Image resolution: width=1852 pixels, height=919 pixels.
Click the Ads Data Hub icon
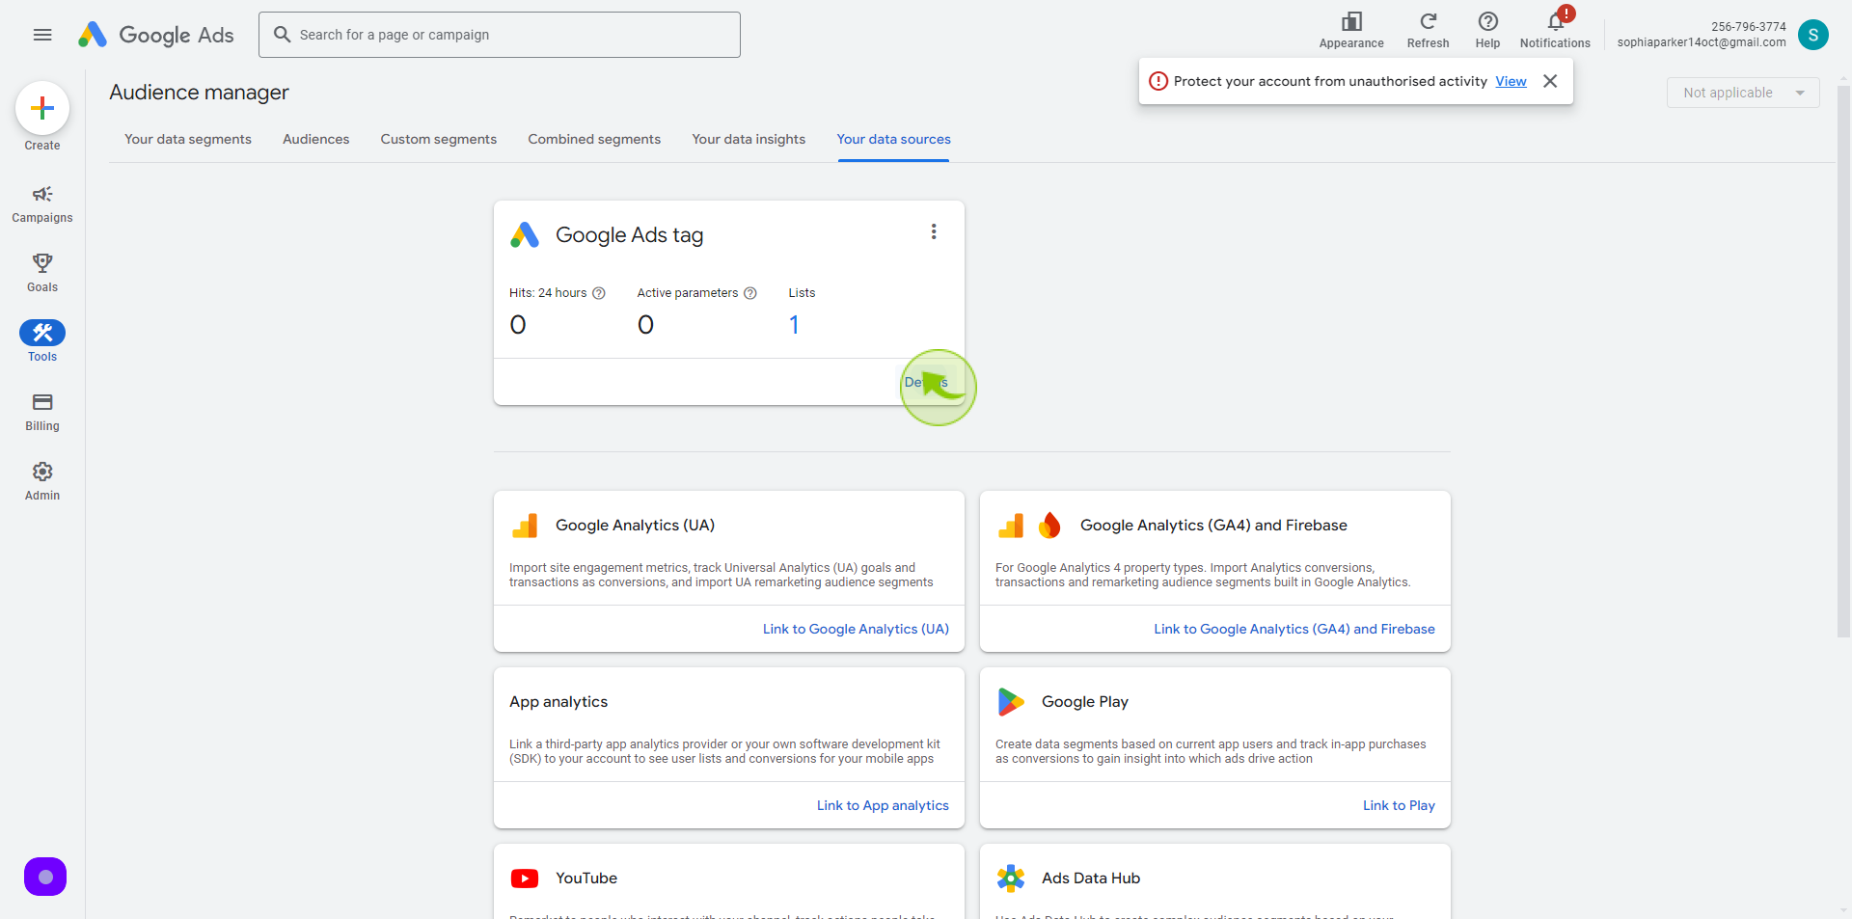click(1011, 878)
